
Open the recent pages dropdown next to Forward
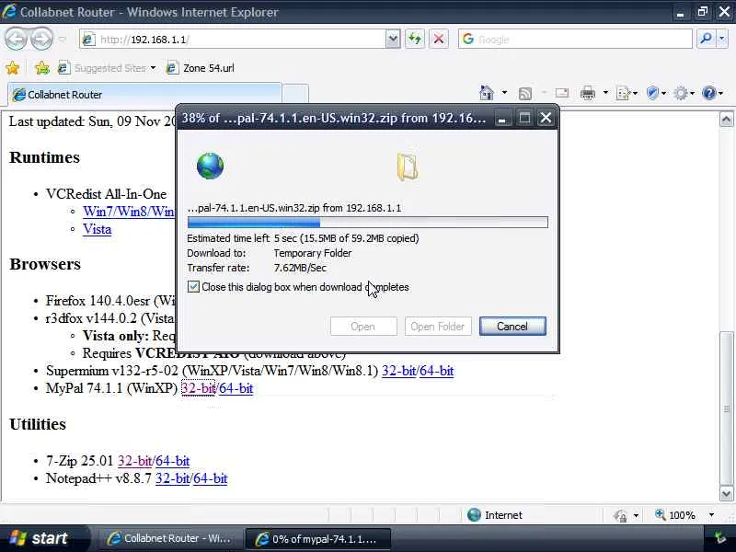click(62, 40)
